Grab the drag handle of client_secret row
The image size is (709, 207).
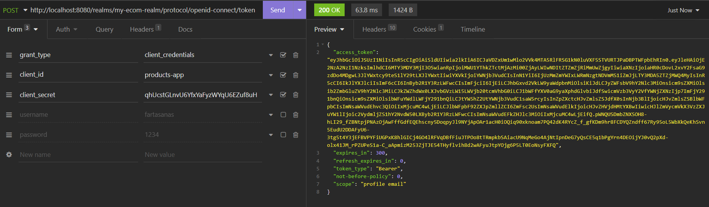(x=9, y=95)
